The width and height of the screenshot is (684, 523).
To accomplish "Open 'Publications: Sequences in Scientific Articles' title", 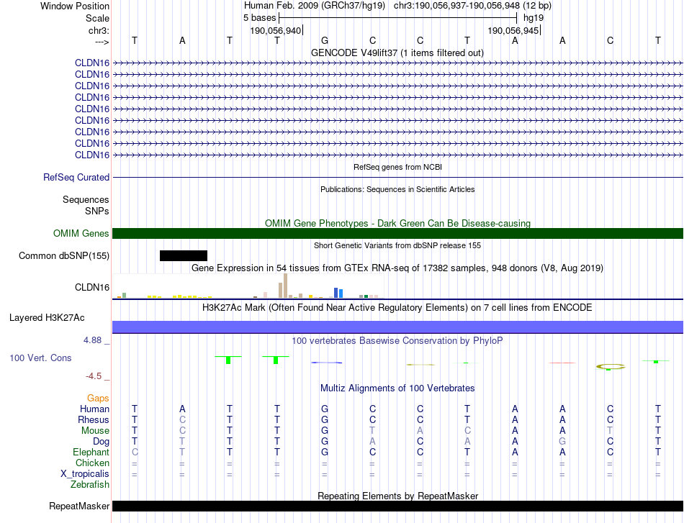I will pos(397,189).
